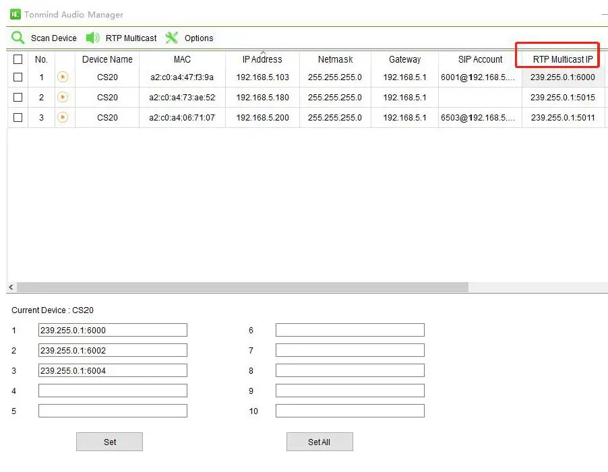The image size is (608, 472).
Task: Click CS20 device name in row 3
Action: pos(107,117)
